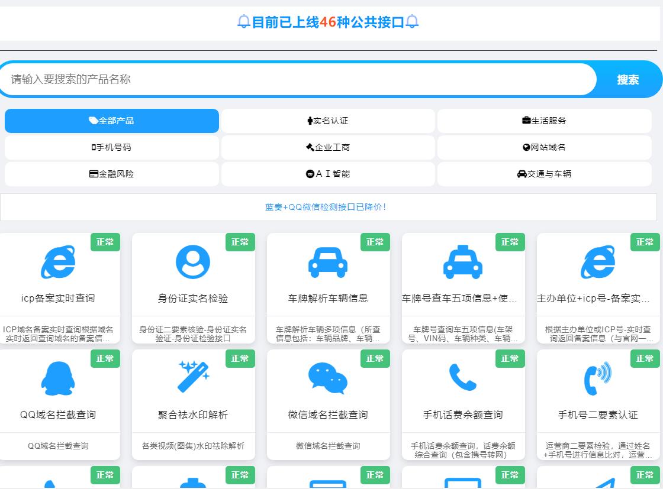Viewport: 663px width, 489px height.
Task: Click the IE icon for icp备案实时查询
Action: [58, 262]
